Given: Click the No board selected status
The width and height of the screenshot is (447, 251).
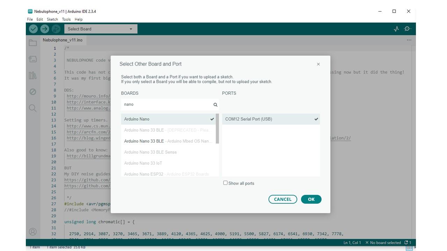Looking at the screenshot, I should [383, 243].
